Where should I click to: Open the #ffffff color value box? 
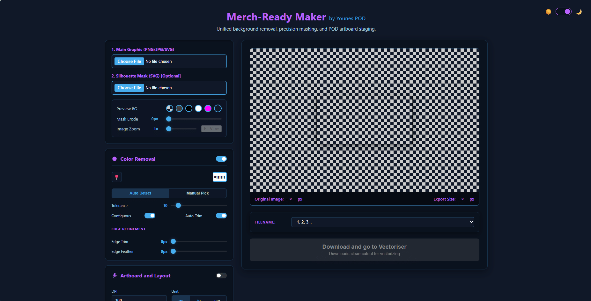click(220, 177)
